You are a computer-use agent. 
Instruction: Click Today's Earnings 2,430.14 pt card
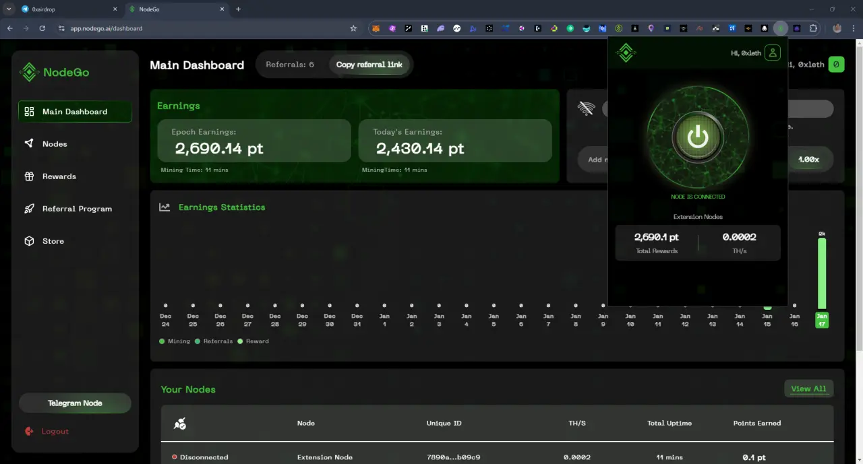coord(455,141)
